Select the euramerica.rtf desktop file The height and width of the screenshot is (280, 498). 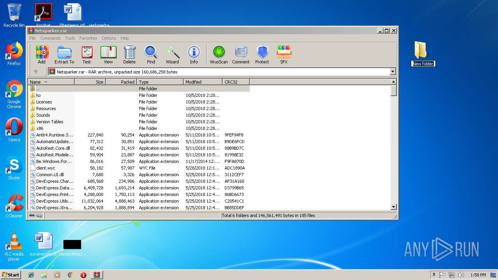(x=43, y=245)
